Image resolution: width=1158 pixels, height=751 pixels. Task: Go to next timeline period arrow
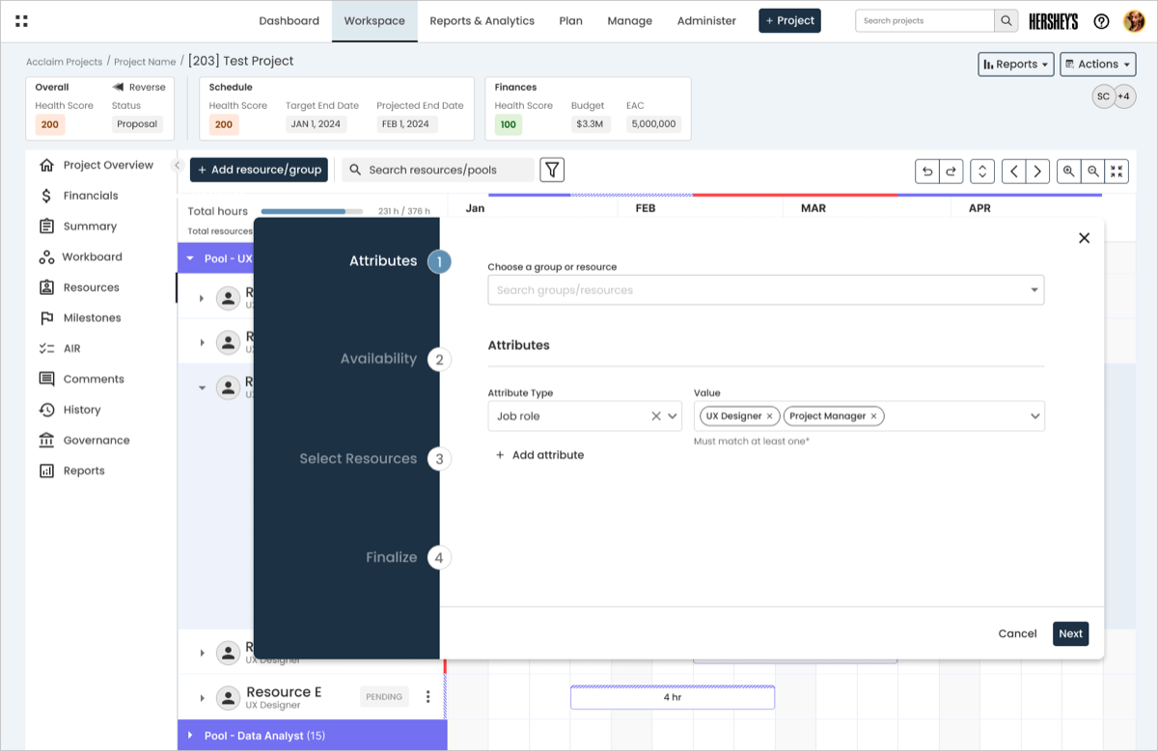click(x=1037, y=172)
